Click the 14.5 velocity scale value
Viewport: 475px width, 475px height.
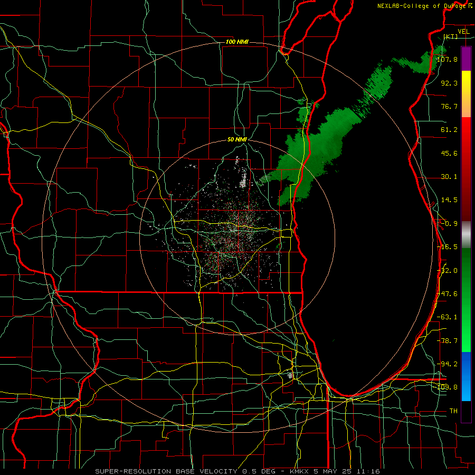point(449,199)
